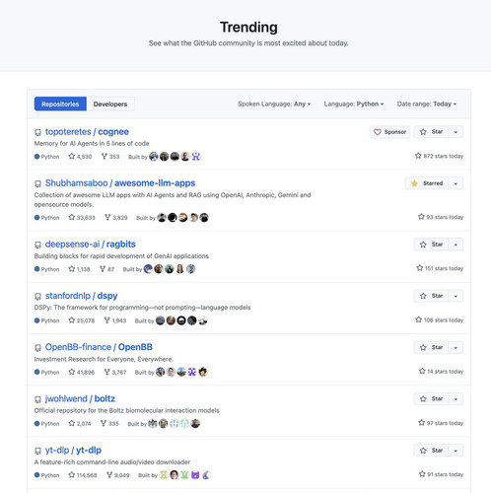Open the OpenBB-finance / OpenBB repository
The image size is (491, 493).
click(99, 347)
